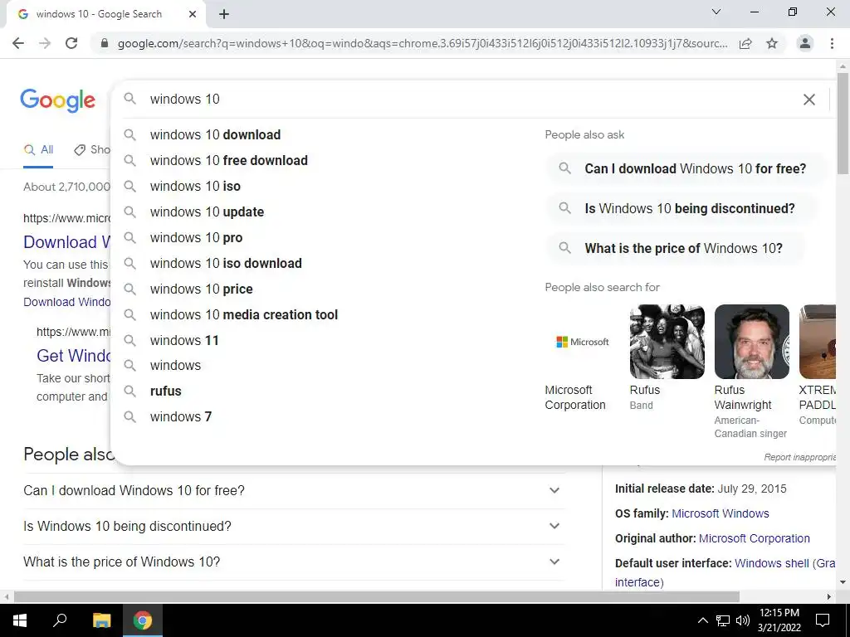
Task: Expand What is the price of Windows 10 question
Action: [x=294, y=562]
